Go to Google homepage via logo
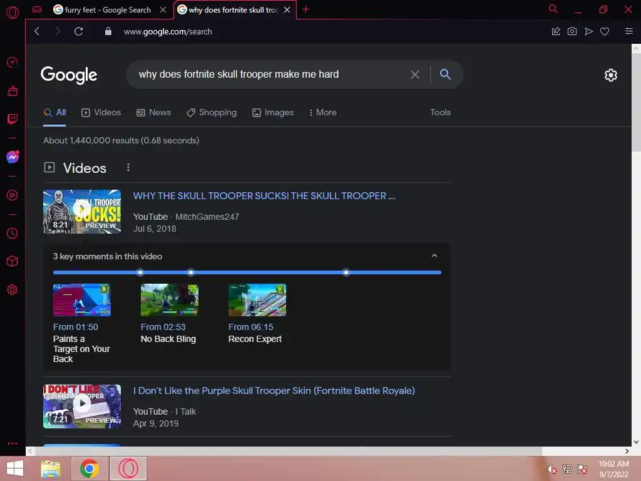The image size is (641, 481). coord(69,75)
